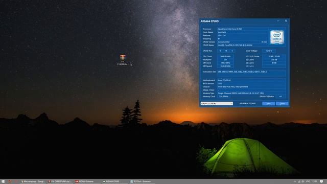327x184 pixels.
Task: Open the CPU #1 / Core #1 dropdown
Action: tap(217, 103)
